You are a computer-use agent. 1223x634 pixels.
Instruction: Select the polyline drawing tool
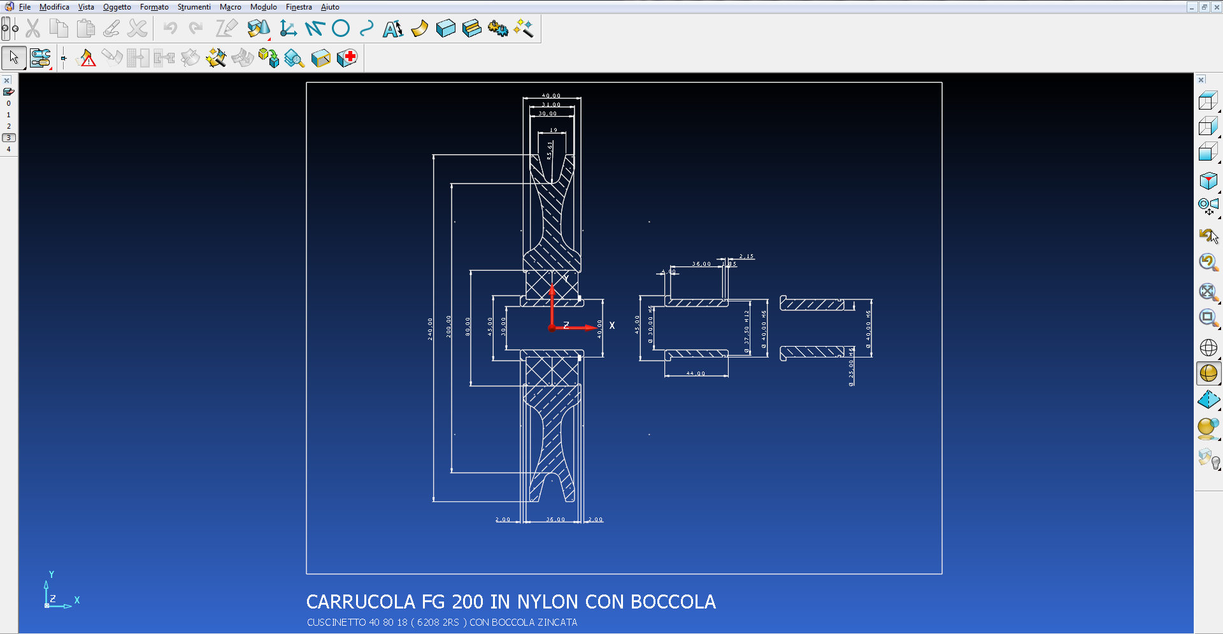315,29
